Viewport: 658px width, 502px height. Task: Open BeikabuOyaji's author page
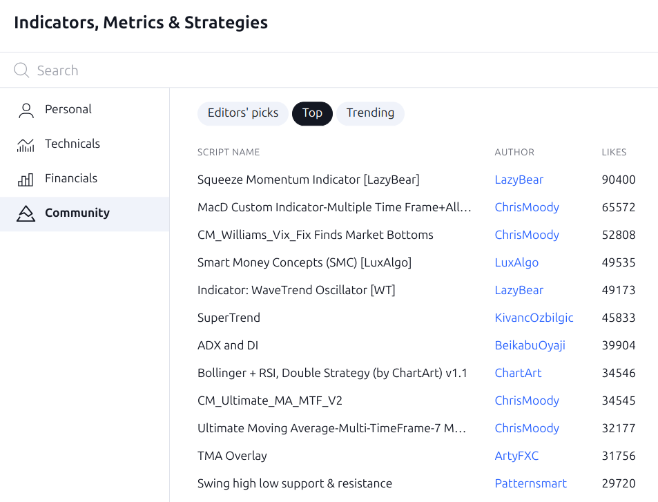[530, 345]
